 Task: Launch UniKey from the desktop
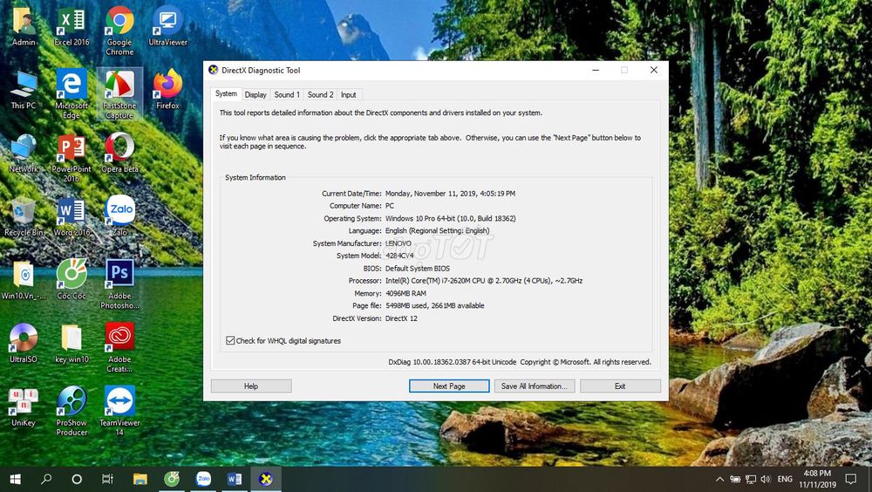(24, 407)
